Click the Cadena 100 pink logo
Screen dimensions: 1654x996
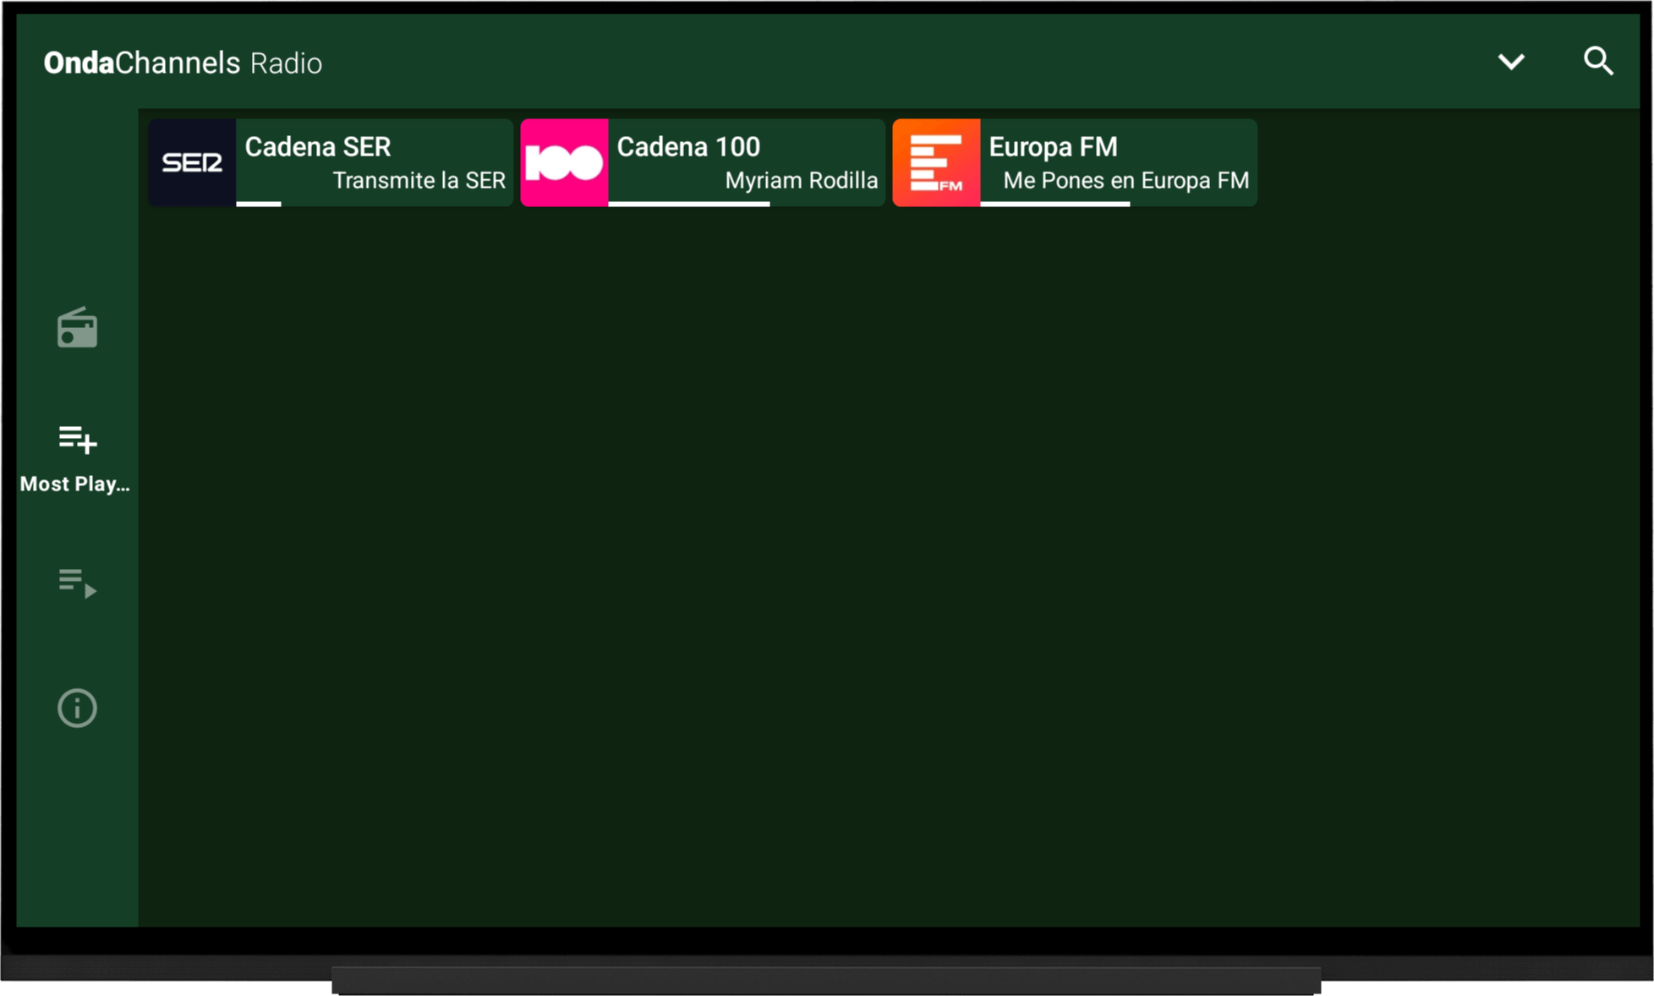coord(564,162)
